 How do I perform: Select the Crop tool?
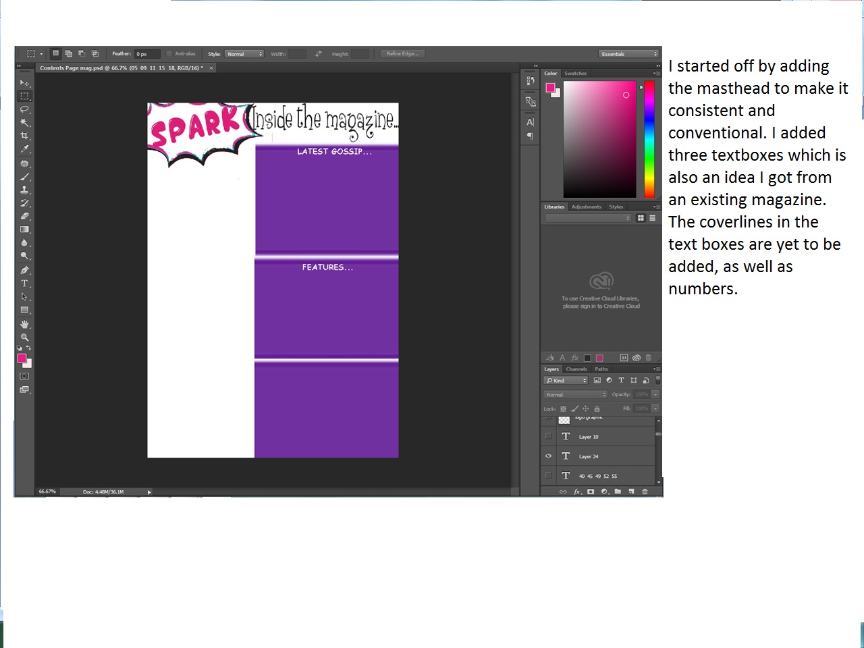tap(24, 136)
